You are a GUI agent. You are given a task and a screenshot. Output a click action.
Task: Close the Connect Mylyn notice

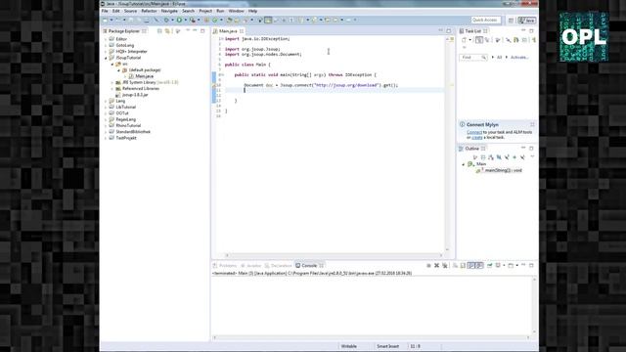[x=532, y=124]
